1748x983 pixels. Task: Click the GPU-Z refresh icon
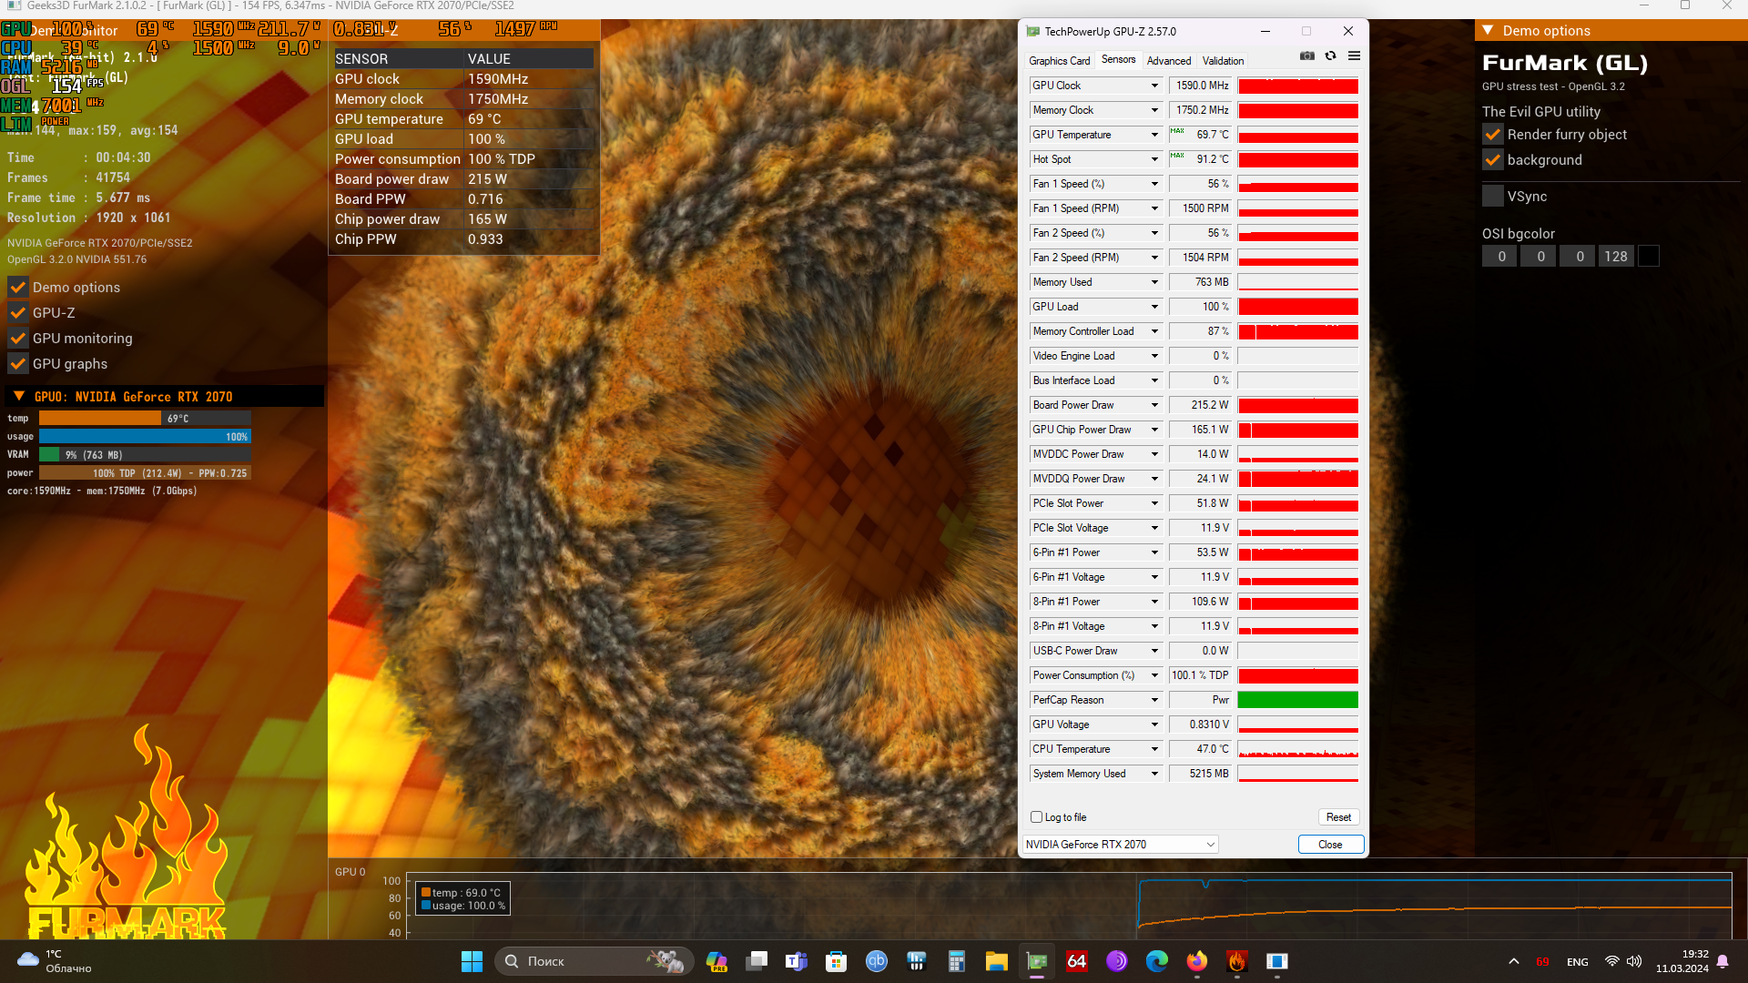coord(1330,56)
